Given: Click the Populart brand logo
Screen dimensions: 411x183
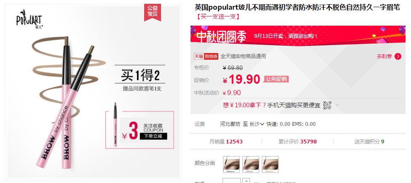Looking at the screenshot, I should coord(29,20).
